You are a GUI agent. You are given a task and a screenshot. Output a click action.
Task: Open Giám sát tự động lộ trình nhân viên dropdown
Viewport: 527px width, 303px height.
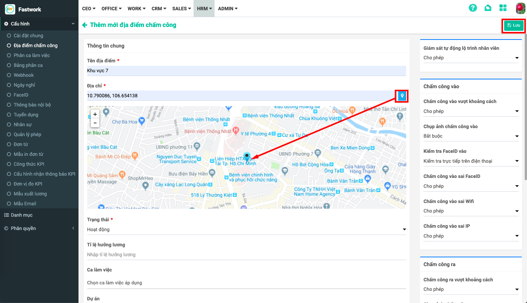click(471, 58)
